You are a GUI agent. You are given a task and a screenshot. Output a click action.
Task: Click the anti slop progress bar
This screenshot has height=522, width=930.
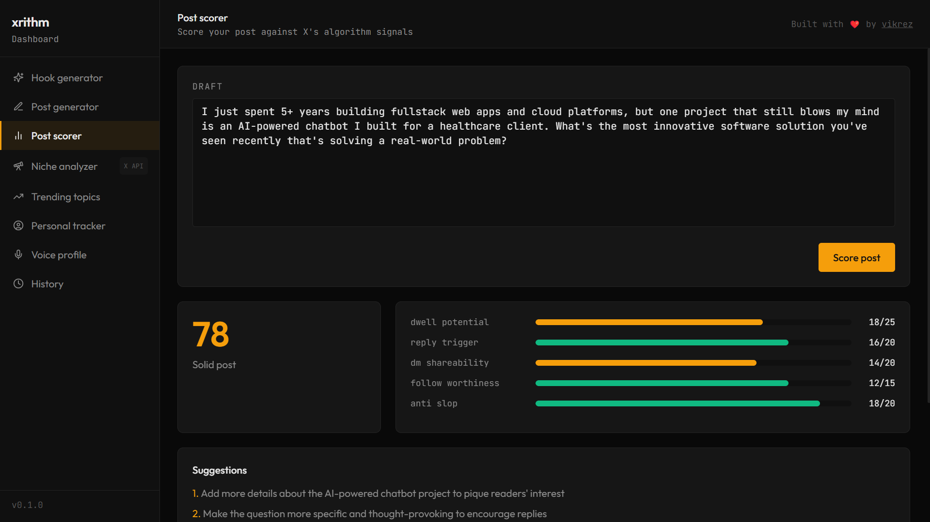[x=693, y=403]
